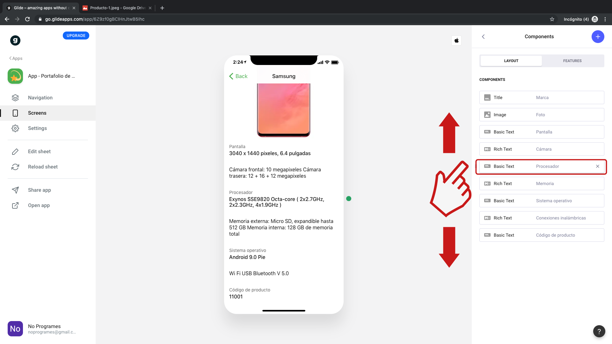Click the Apple platform preview icon
Image resolution: width=612 pixels, height=344 pixels.
pyautogui.click(x=456, y=40)
